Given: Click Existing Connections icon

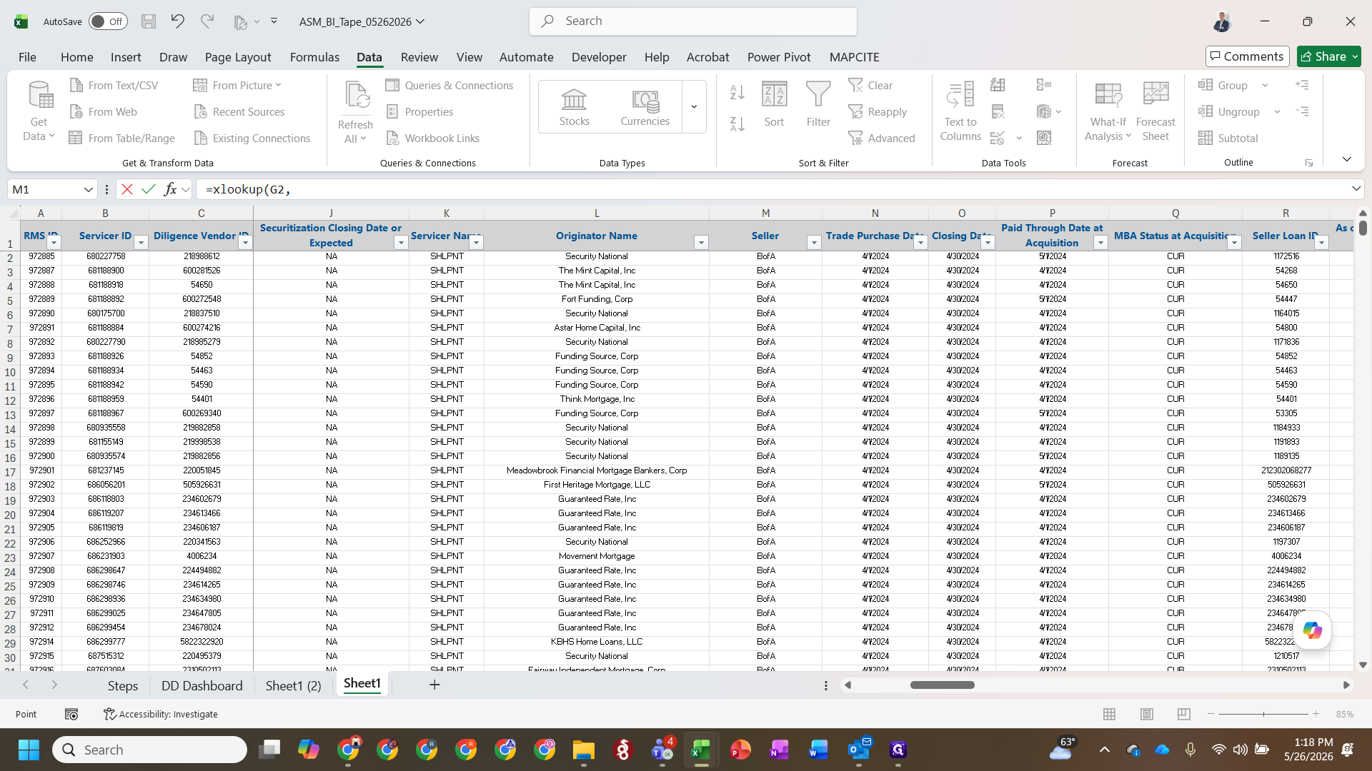Looking at the screenshot, I should click(x=201, y=138).
